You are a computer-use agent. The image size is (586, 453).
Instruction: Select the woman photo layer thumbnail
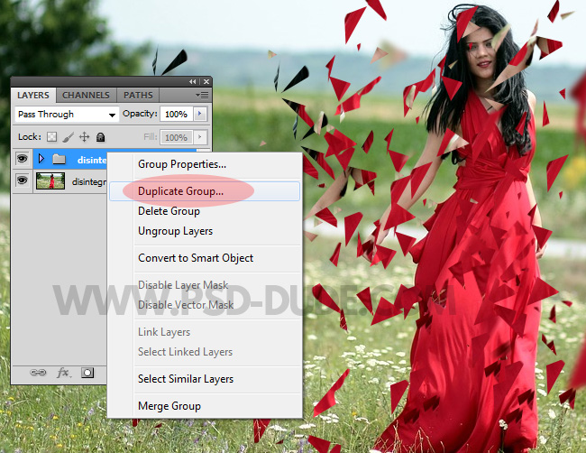click(50, 181)
